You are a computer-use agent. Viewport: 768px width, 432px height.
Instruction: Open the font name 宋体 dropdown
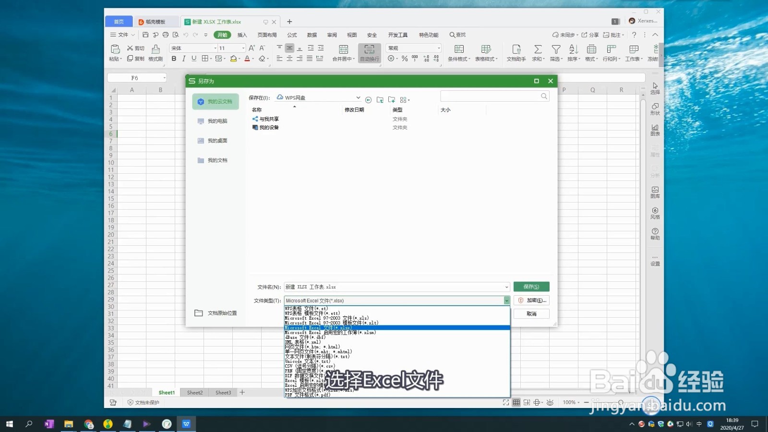[x=215, y=48]
